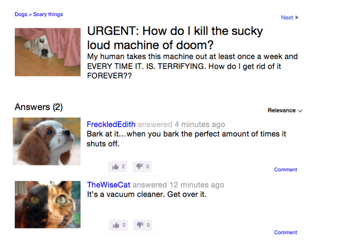Thumbs up TheWiseCat's answer
Image resolution: width=341 pixels, height=246 pixels.
pyautogui.click(x=118, y=225)
